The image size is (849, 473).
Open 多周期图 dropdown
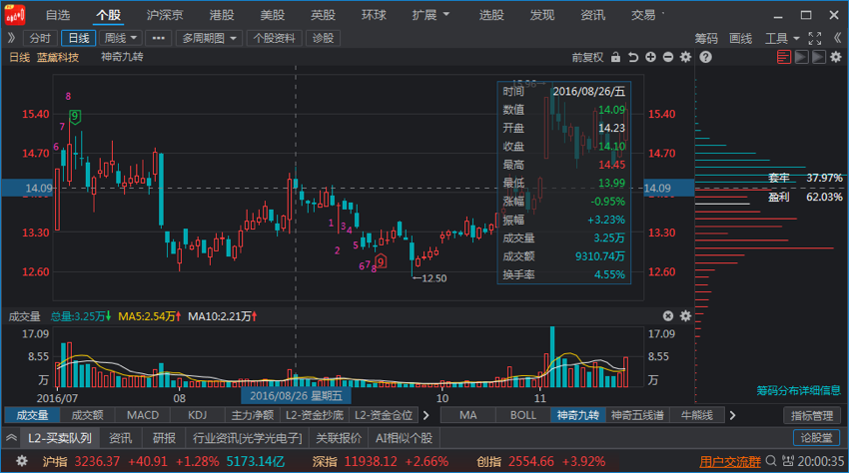pos(209,38)
